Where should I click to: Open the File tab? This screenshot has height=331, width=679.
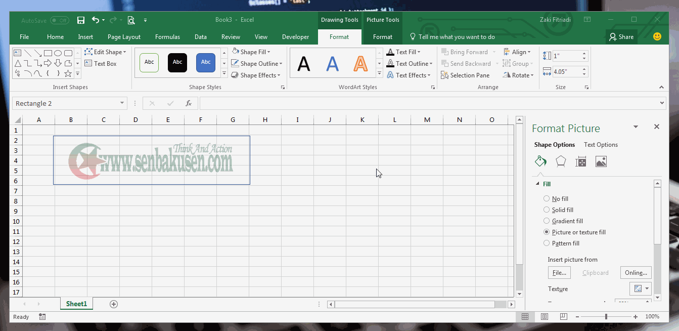[x=24, y=37]
